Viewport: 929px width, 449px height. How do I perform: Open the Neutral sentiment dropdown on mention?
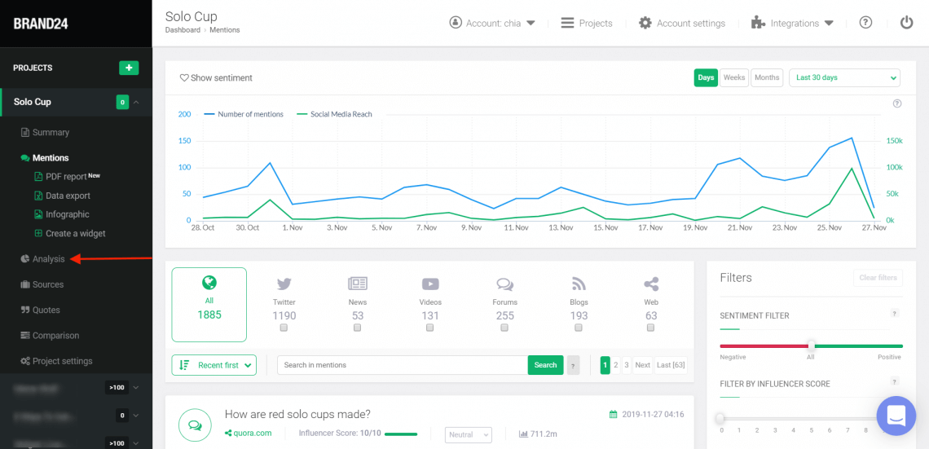469,435
